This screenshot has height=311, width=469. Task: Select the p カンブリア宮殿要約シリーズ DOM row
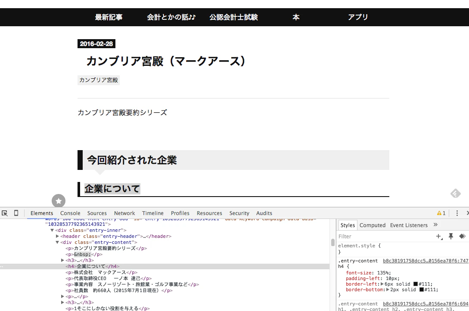[106, 248]
